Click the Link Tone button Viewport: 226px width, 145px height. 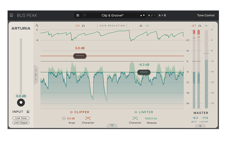(x=21, y=118)
